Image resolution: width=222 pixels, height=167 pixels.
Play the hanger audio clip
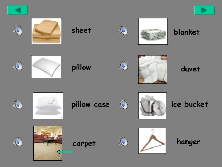click(x=123, y=142)
